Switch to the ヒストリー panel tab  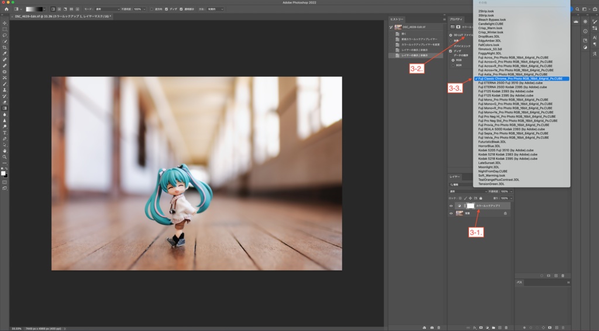[397, 19]
